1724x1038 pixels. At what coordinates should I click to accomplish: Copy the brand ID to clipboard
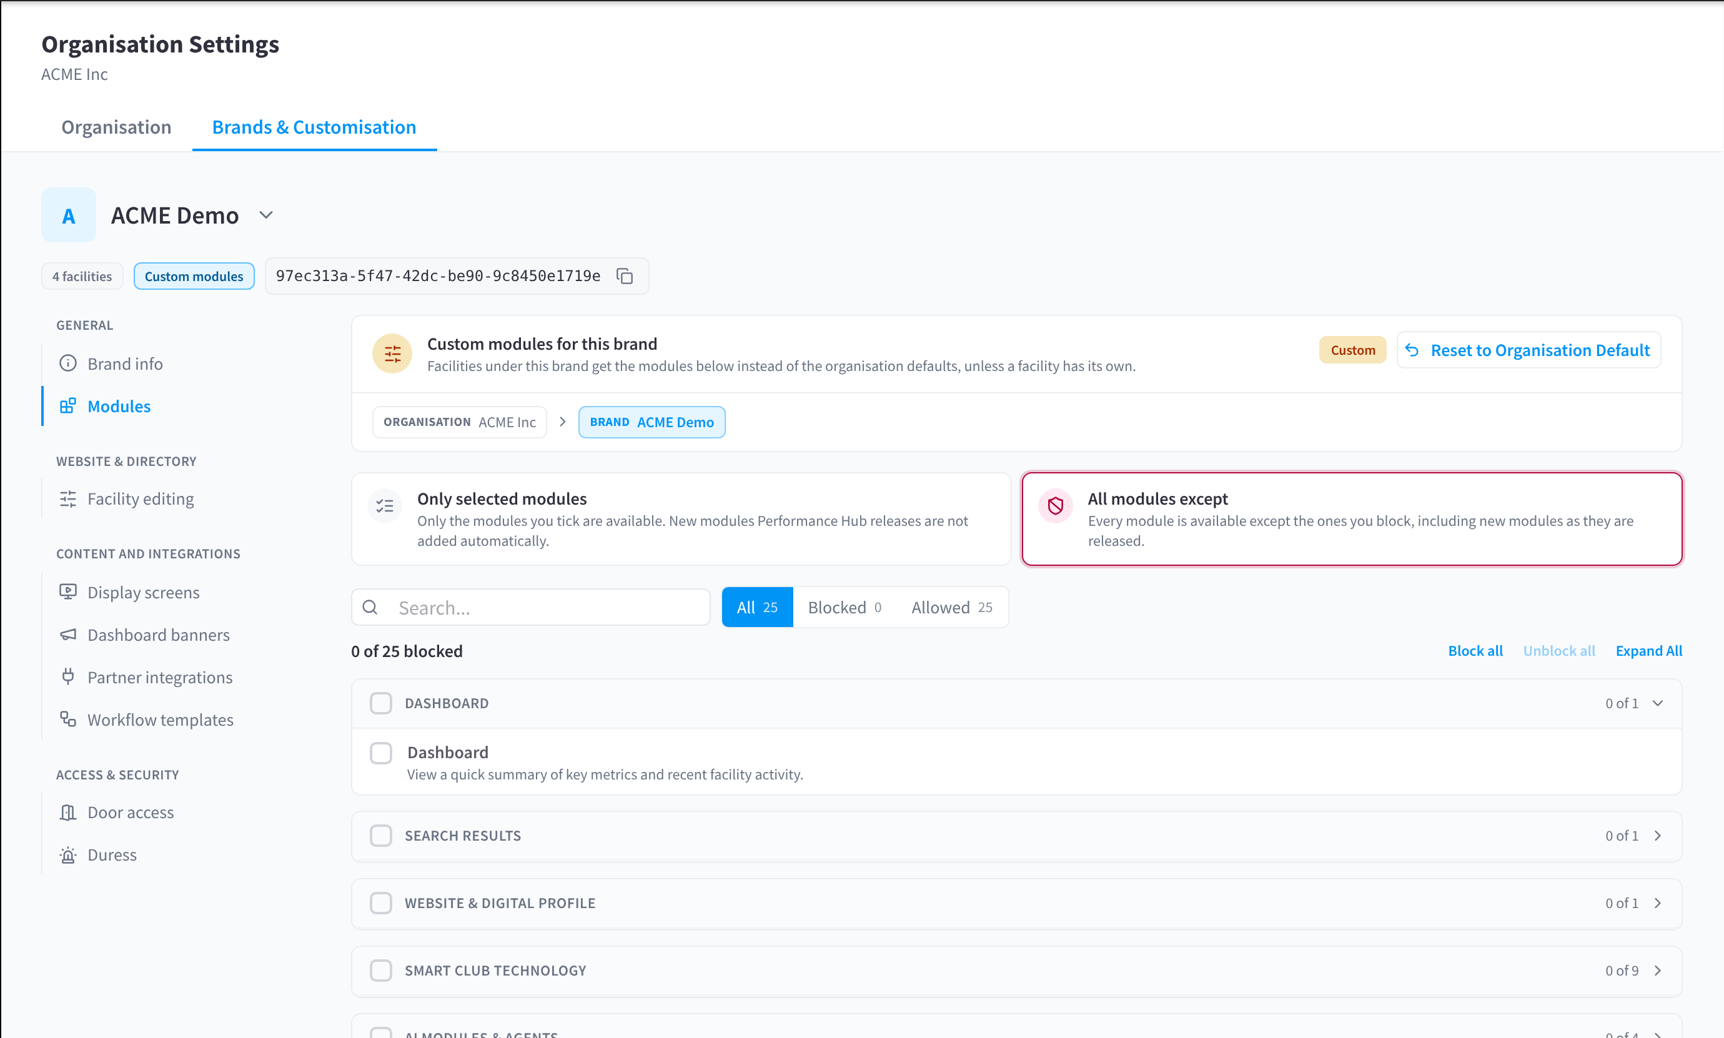tap(625, 276)
